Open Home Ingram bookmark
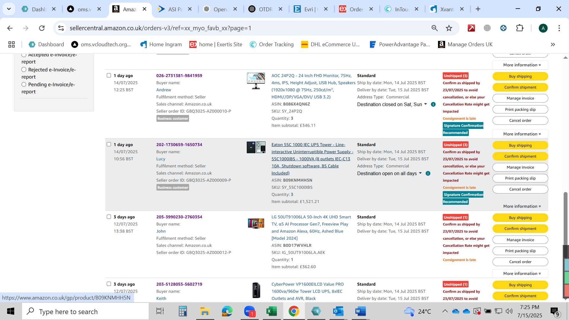Screen dimensions: 569x320 (161, 44)
